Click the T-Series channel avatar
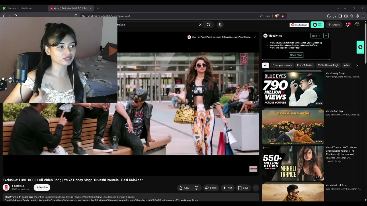The width and height of the screenshot is (367, 206). [6, 187]
